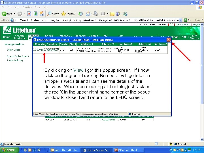204x153 pixels.
Task: Click the Mail envelope toolbar icon
Action: point(88,14)
